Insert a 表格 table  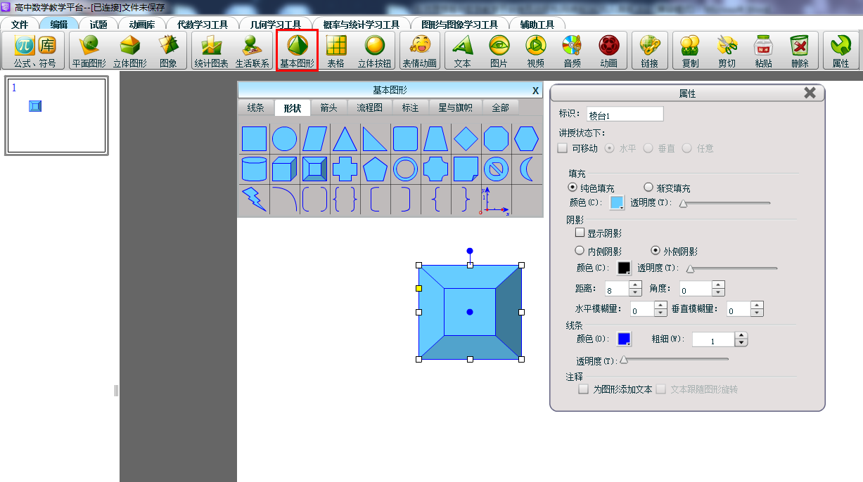[335, 51]
